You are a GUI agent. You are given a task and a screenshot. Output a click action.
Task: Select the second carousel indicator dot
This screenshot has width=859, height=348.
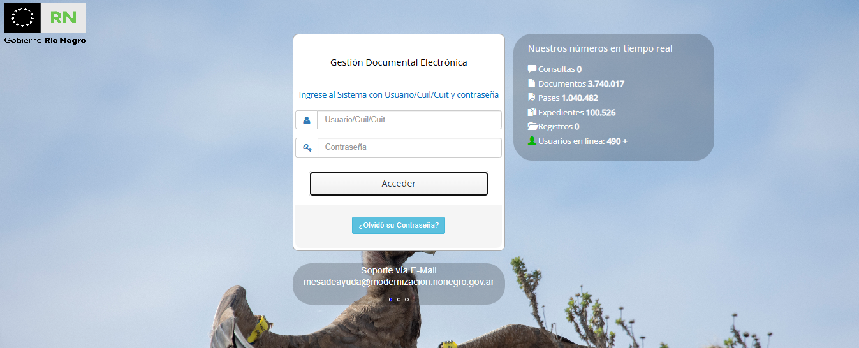click(x=399, y=299)
